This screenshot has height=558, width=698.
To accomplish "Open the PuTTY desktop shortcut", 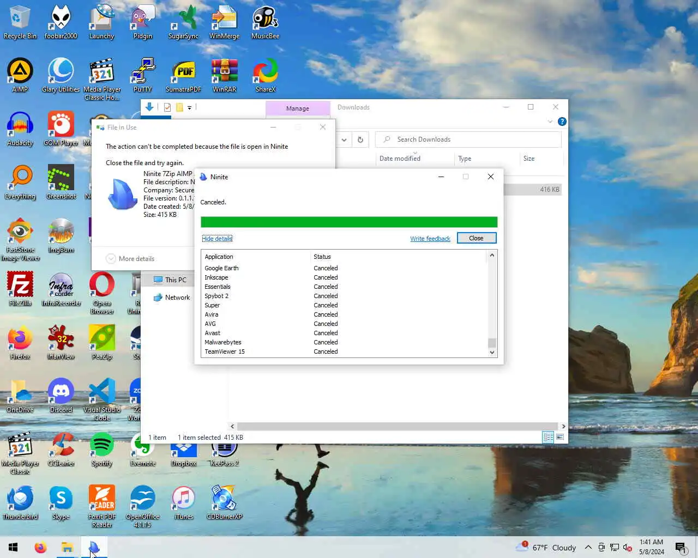I will pyautogui.click(x=142, y=75).
